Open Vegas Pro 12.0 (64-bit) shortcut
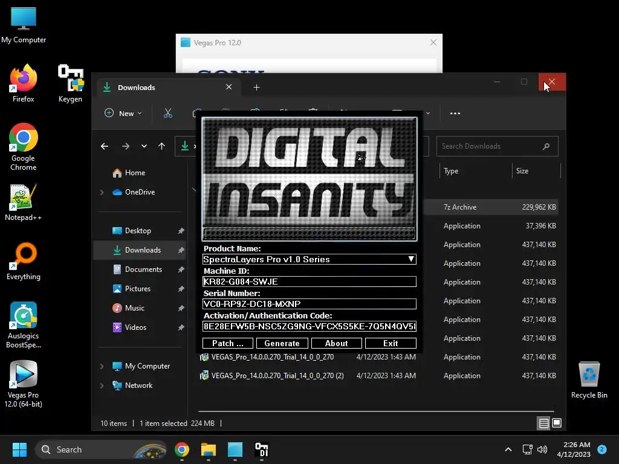The image size is (619, 464). coord(24,384)
